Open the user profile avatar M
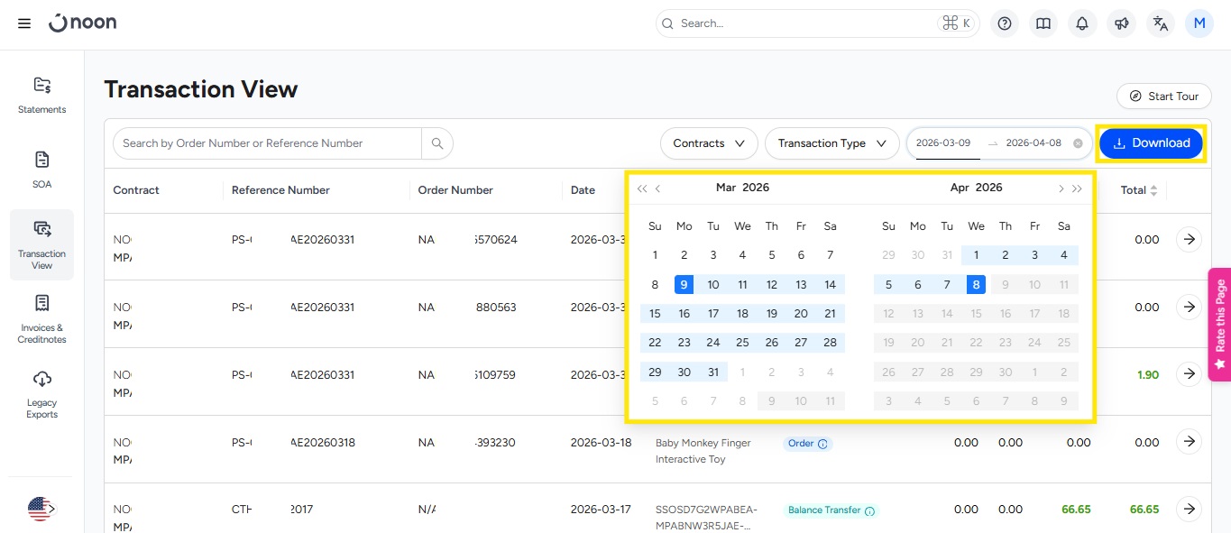This screenshot has height=533, width=1231. click(1199, 23)
